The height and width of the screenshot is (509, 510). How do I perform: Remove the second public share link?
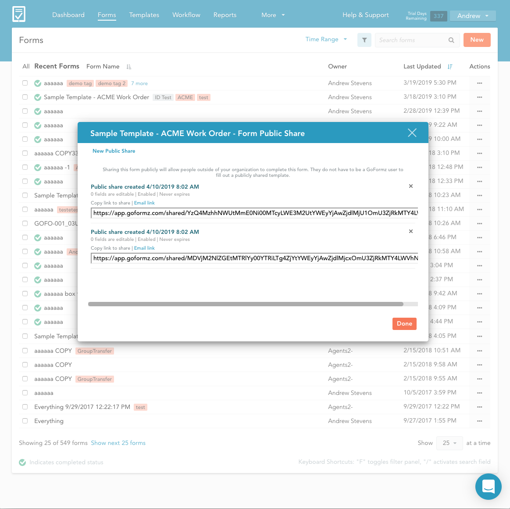pos(411,231)
